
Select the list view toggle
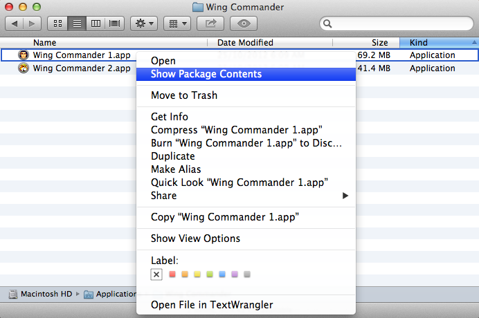coord(77,24)
